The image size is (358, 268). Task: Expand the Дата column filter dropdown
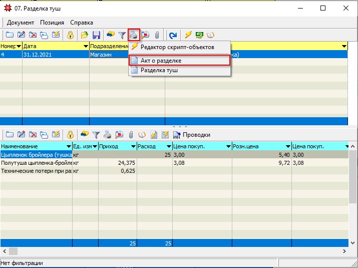click(86, 46)
